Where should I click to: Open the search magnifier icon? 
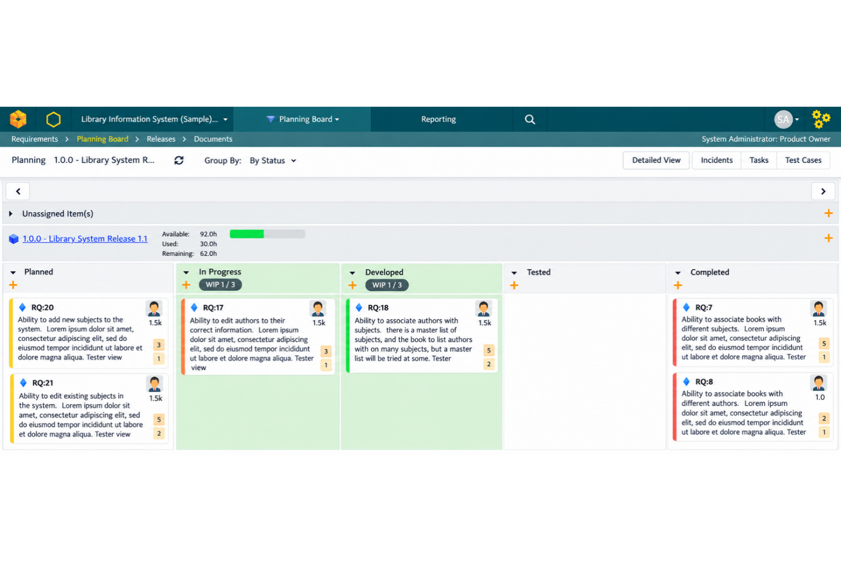click(530, 119)
